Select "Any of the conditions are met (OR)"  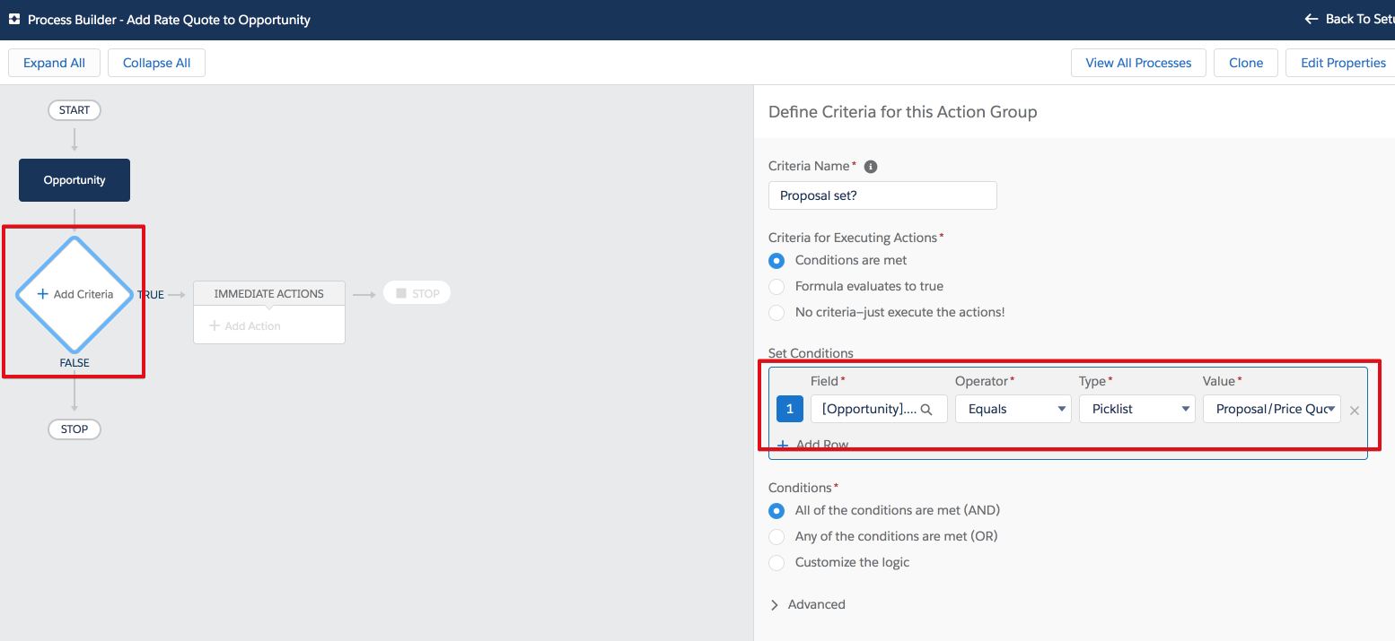click(776, 537)
